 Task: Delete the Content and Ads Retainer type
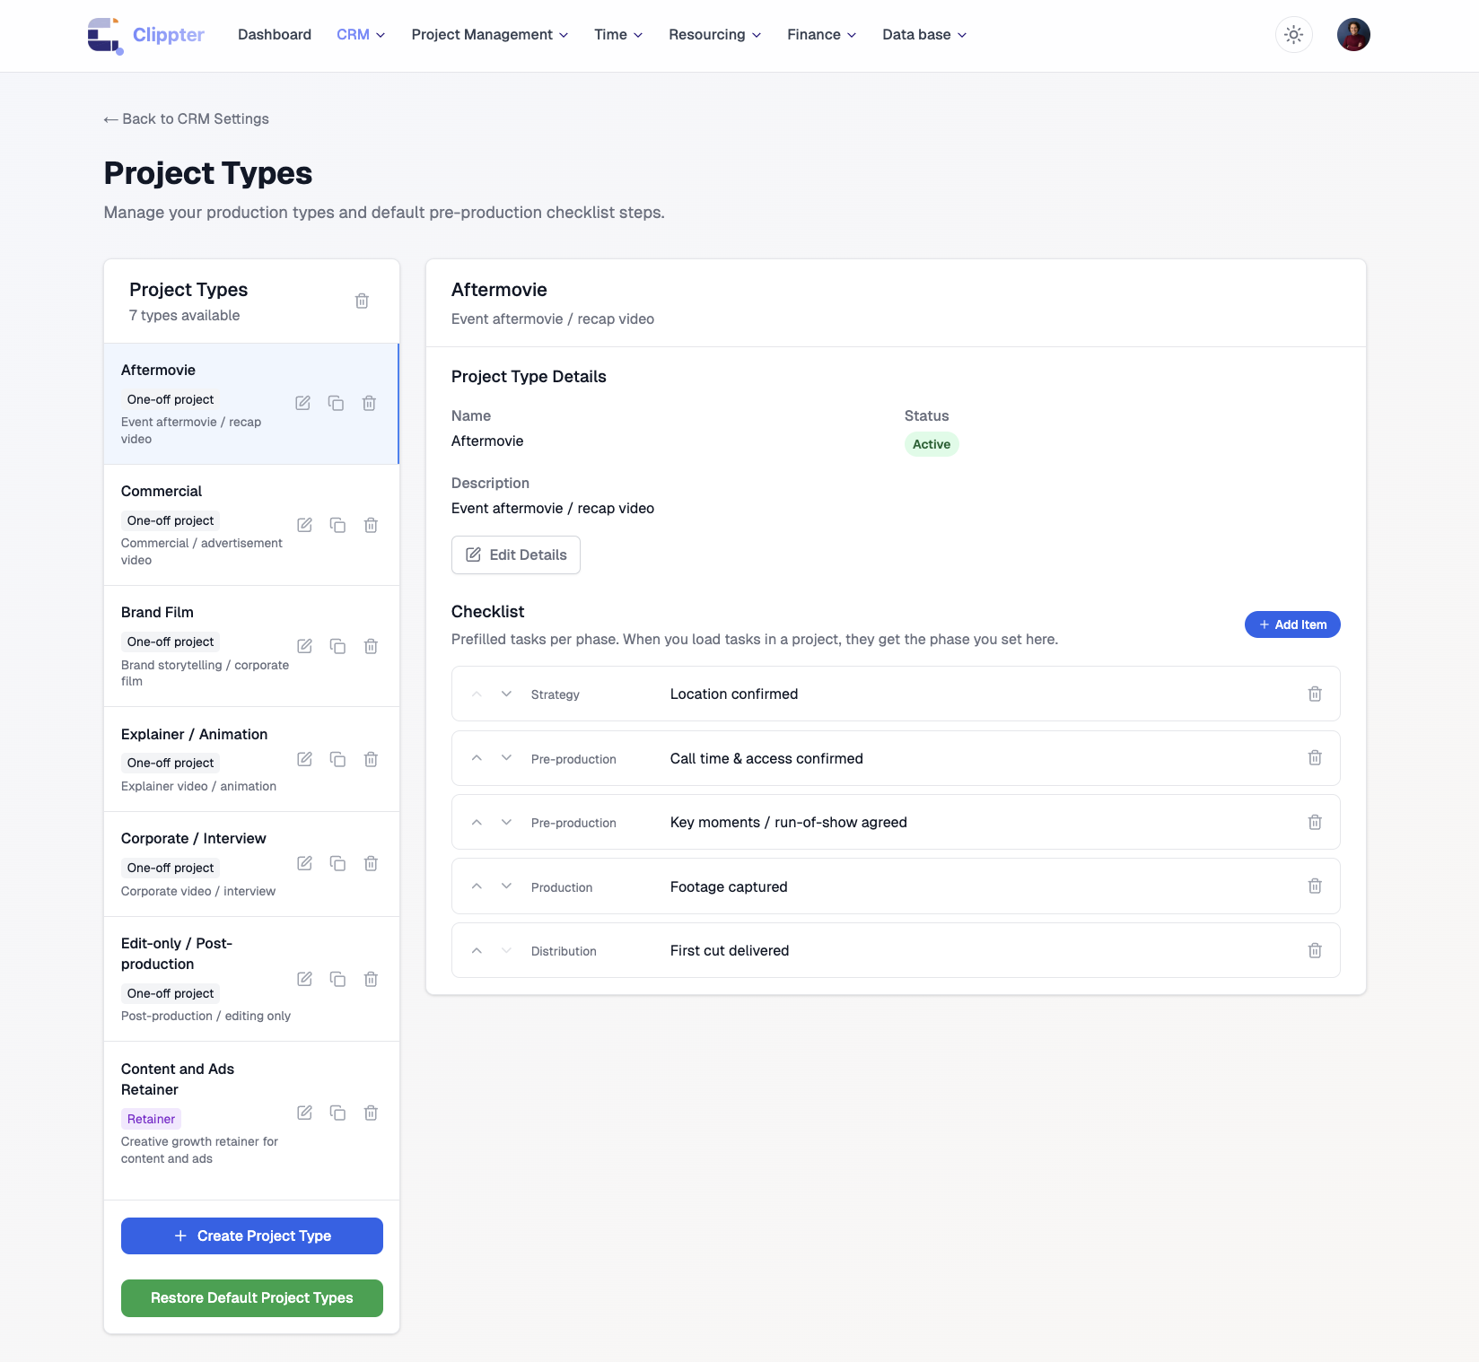(371, 1113)
